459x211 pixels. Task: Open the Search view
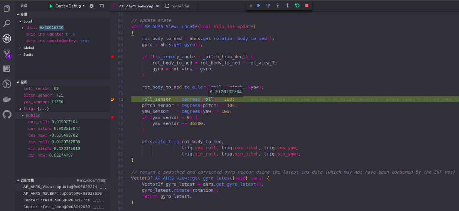point(7,23)
